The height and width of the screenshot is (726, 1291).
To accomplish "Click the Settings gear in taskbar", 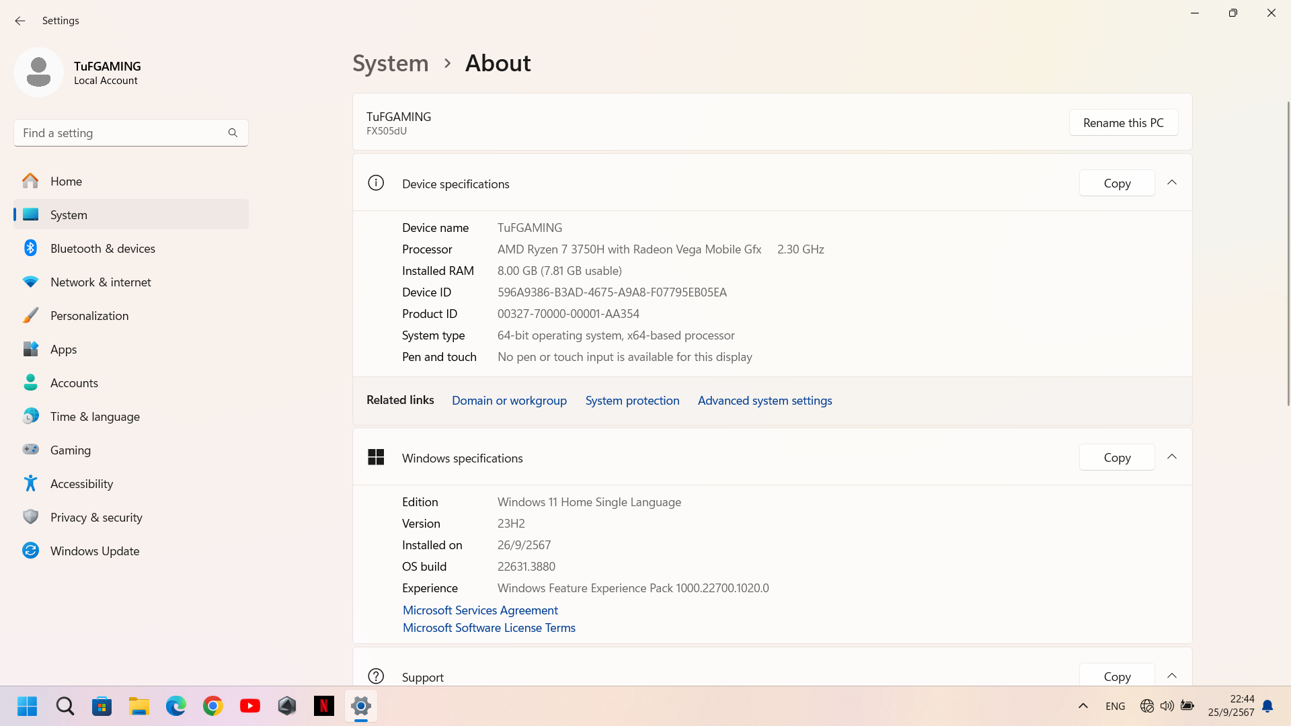I will (361, 706).
